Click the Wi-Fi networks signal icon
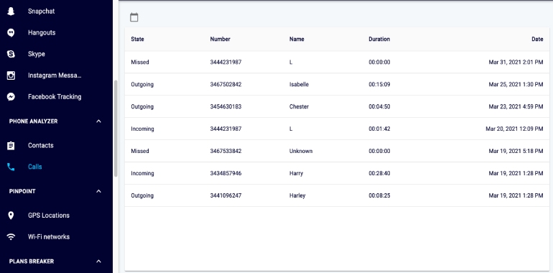Image resolution: width=553 pixels, height=273 pixels. [x=11, y=236]
